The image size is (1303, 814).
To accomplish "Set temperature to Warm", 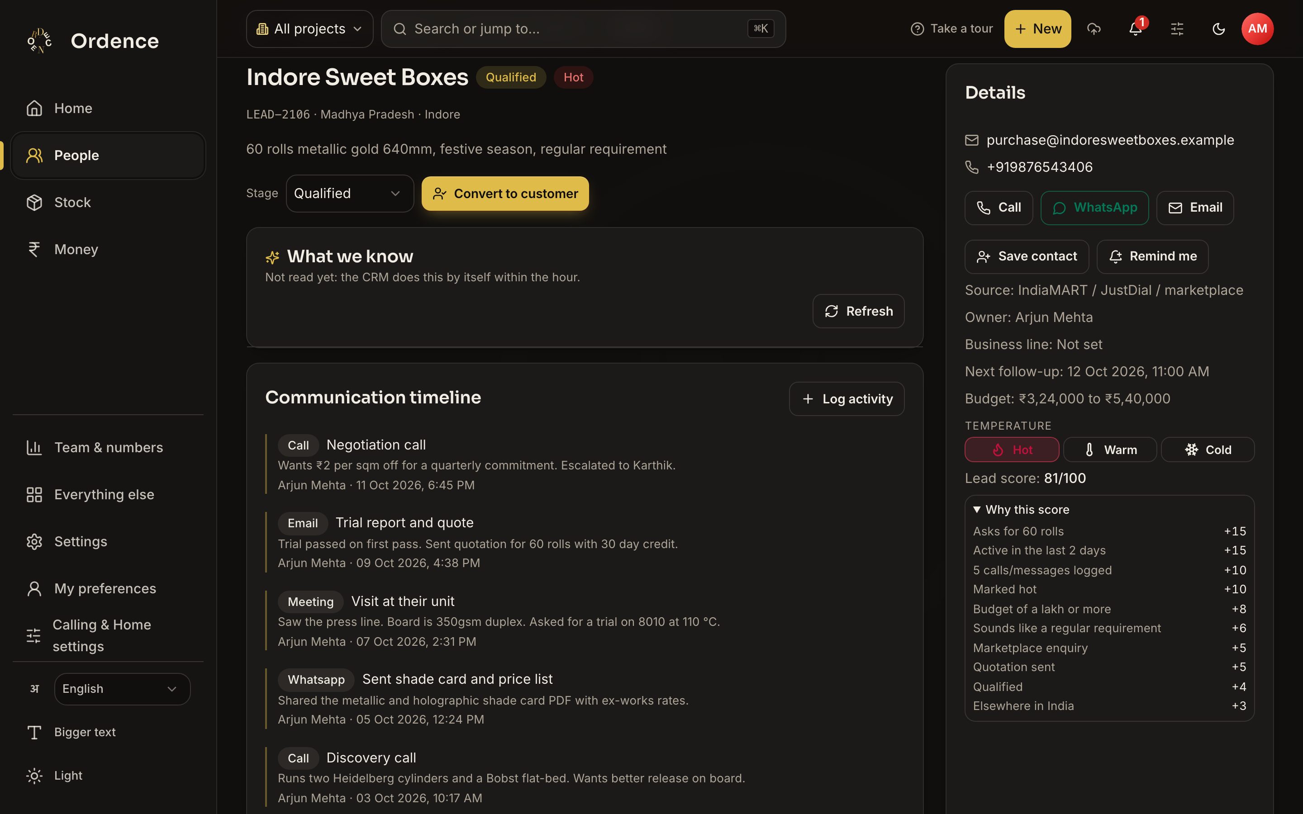I will click(1110, 450).
